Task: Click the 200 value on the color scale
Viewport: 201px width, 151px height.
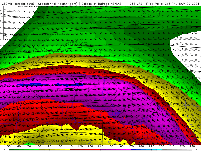Action: [162, 146]
